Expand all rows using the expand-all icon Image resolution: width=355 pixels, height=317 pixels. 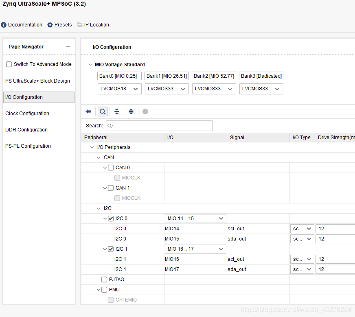tap(131, 111)
